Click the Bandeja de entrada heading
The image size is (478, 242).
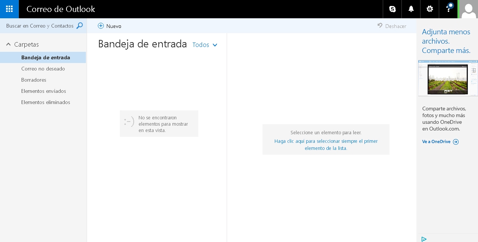[x=142, y=44]
